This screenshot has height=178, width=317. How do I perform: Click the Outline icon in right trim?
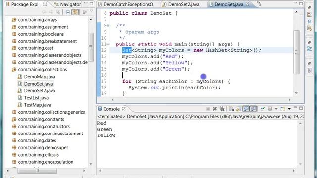click(309, 49)
